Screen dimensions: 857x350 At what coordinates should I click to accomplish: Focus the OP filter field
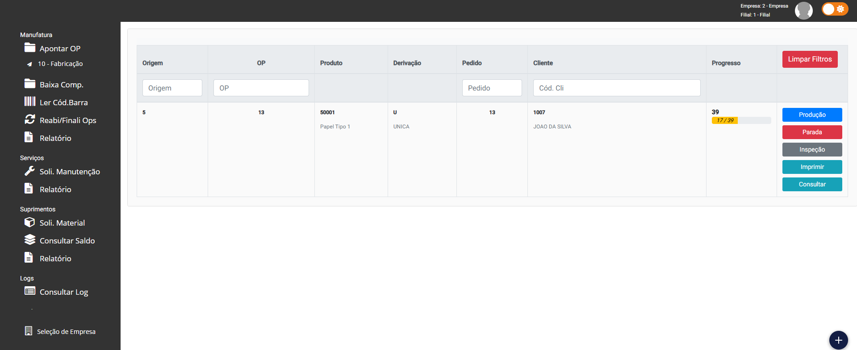[x=261, y=88]
